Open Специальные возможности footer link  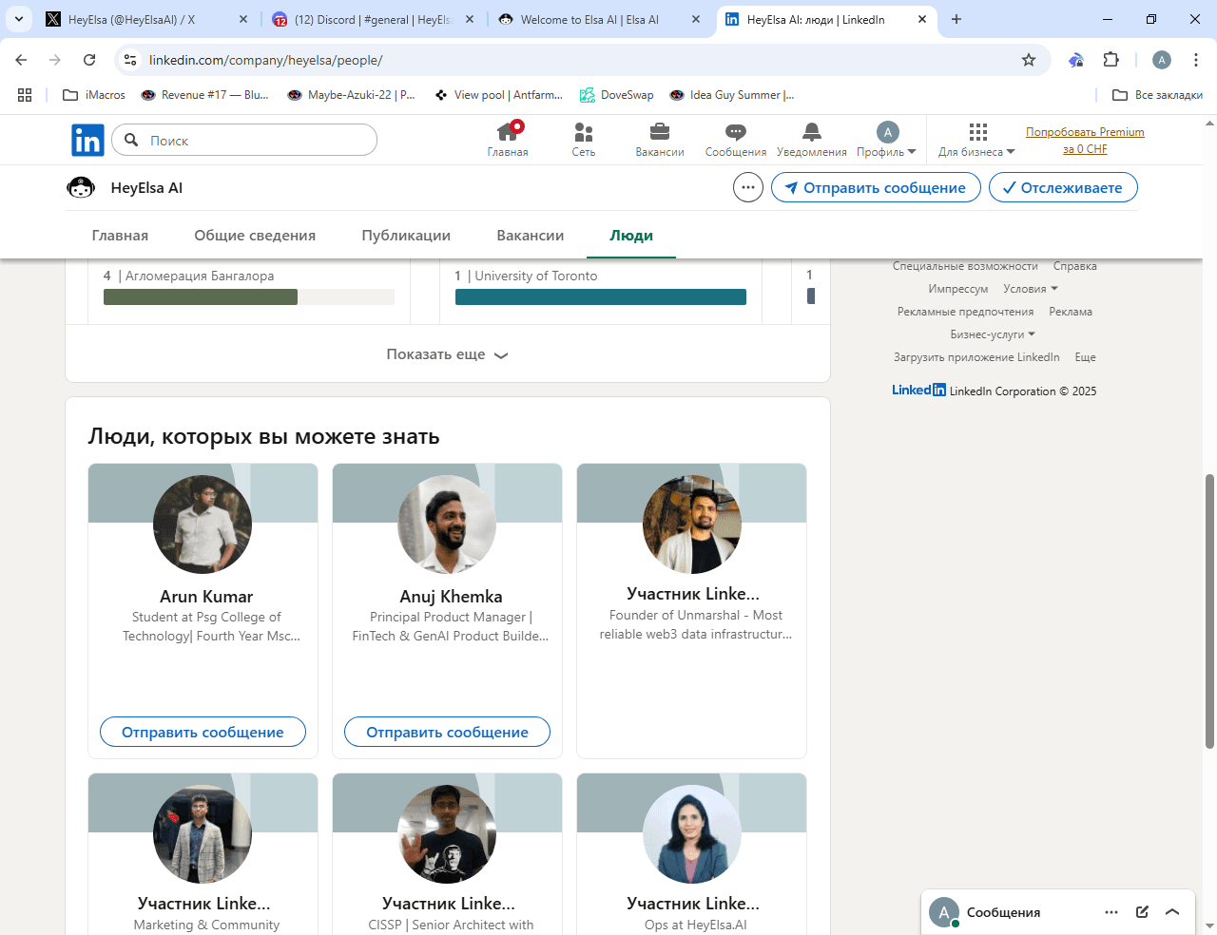(965, 266)
